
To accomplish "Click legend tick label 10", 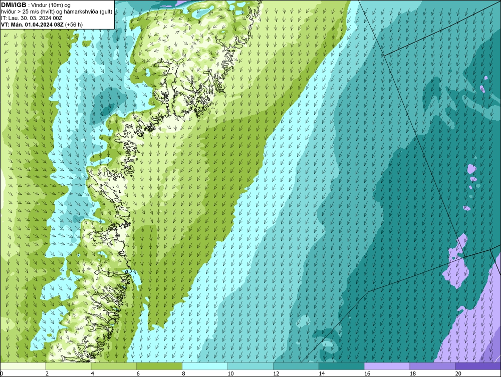I will click(x=230, y=373).
